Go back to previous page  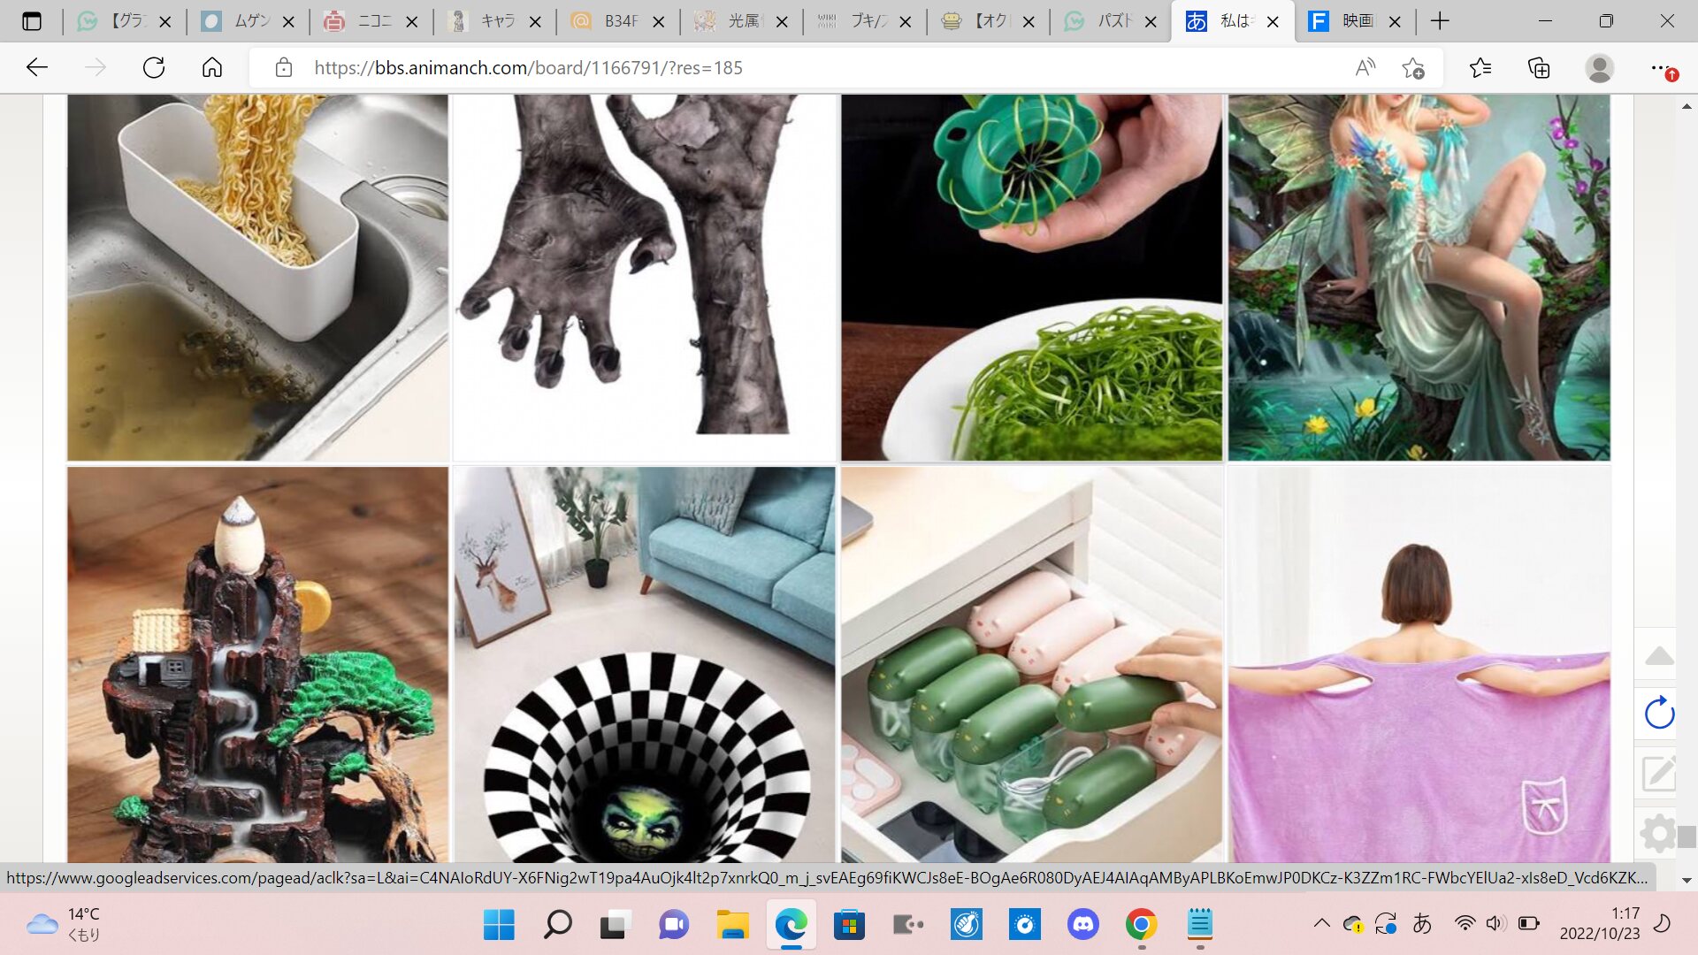tap(37, 67)
